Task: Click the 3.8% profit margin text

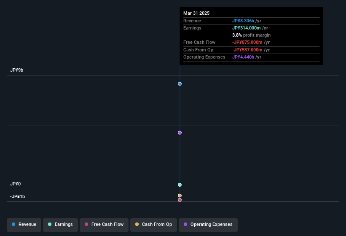Action: [x=251, y=35]
